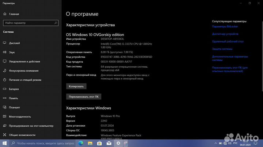Open Дополнительные параметры системы link
Screen dimensions: 263x147
230,58
